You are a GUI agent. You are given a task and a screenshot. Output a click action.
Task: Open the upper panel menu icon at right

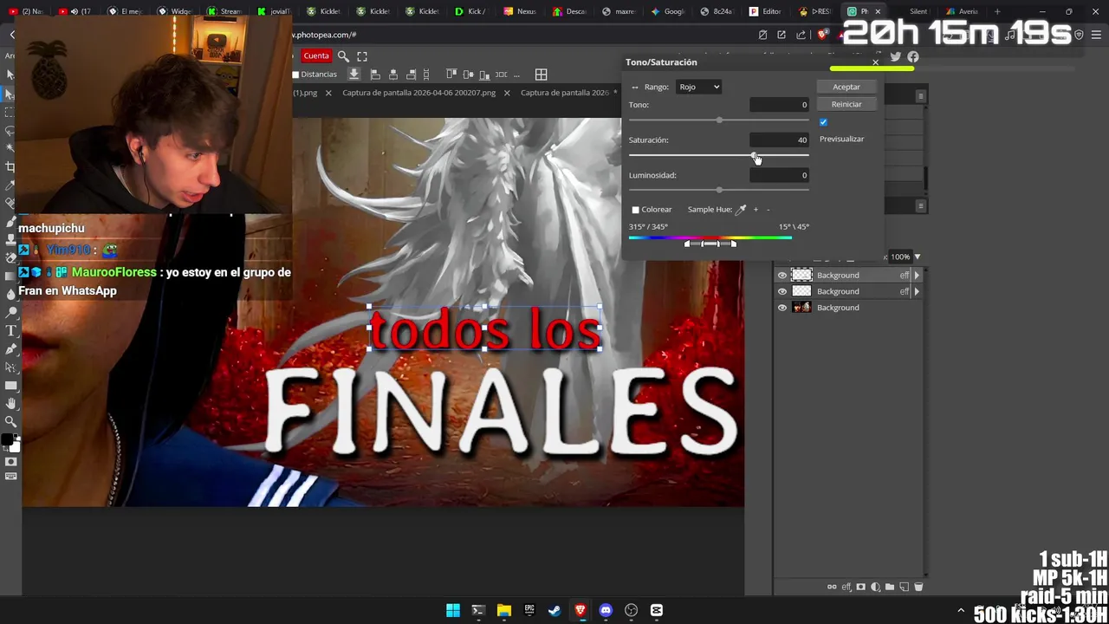tap(921, 96)
